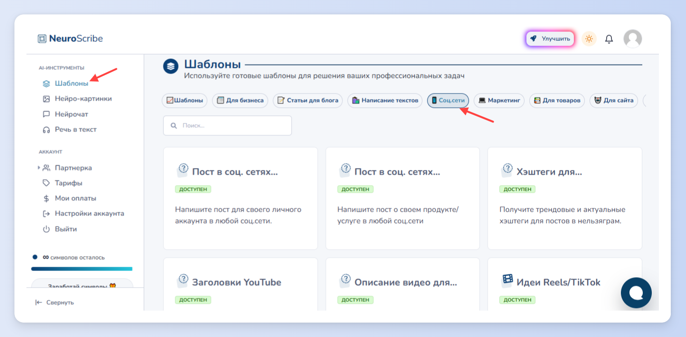Select the Для товаров category chip
Viewport: 686px width, 337px height.
point(557,100)
